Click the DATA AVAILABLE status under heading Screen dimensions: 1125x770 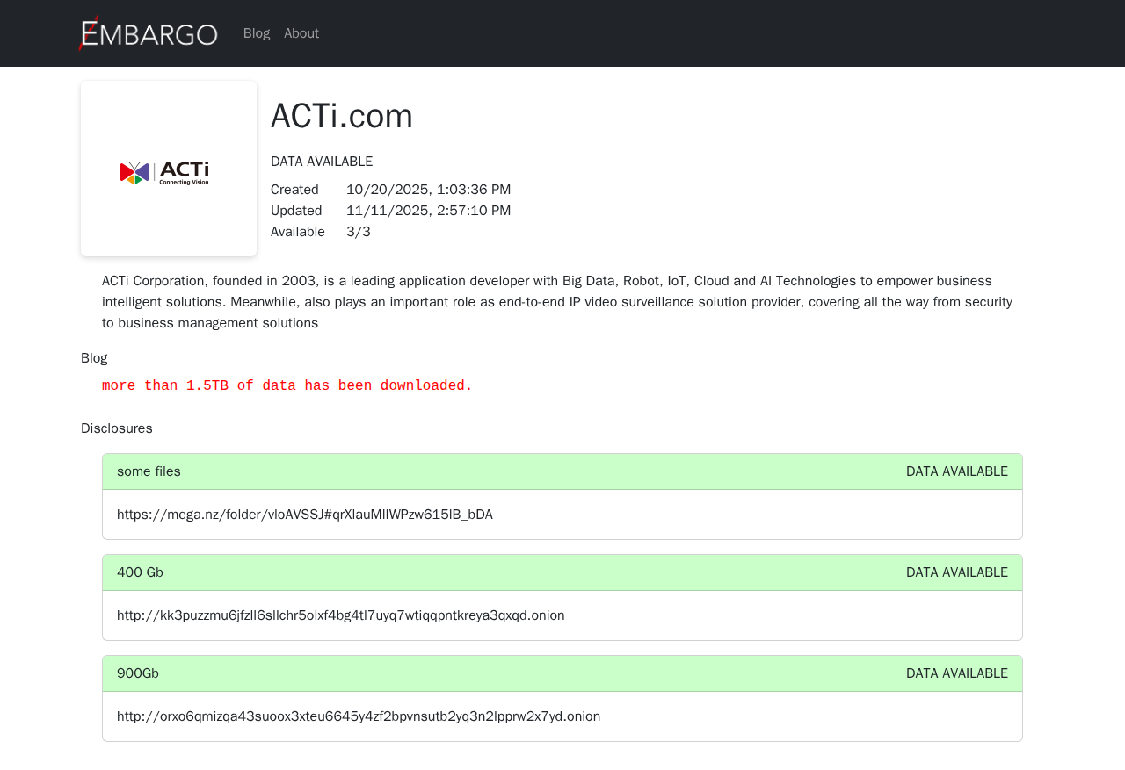tap(322, 162)
